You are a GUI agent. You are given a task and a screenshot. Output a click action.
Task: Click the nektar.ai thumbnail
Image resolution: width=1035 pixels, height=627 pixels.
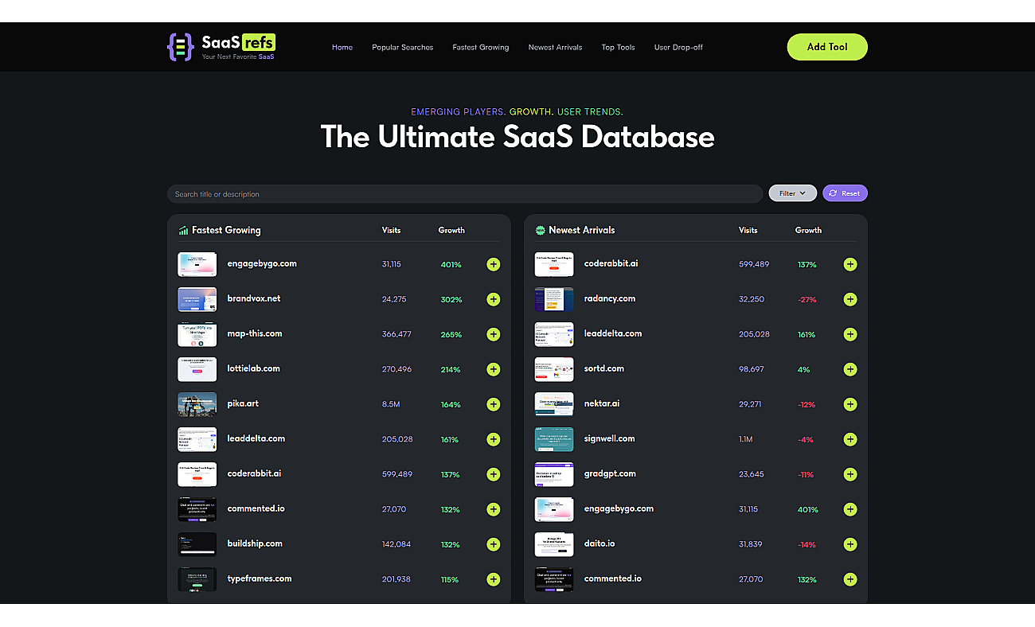(553, 404)
